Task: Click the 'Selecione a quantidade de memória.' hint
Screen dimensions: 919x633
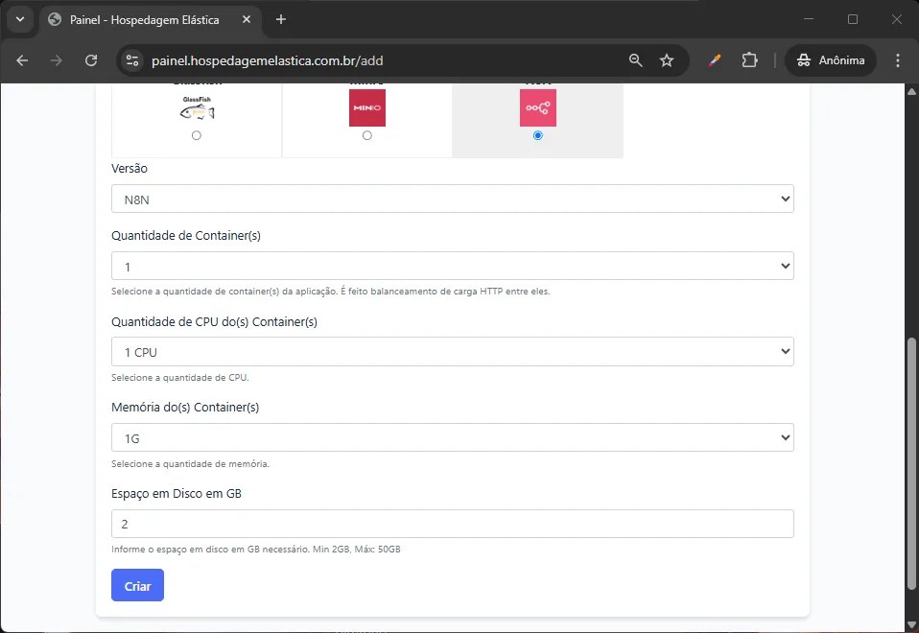Action: (191, 463)
